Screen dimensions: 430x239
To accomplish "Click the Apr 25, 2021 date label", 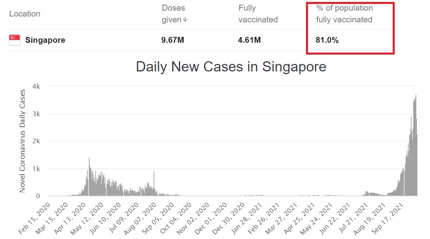I will (299, 218).
